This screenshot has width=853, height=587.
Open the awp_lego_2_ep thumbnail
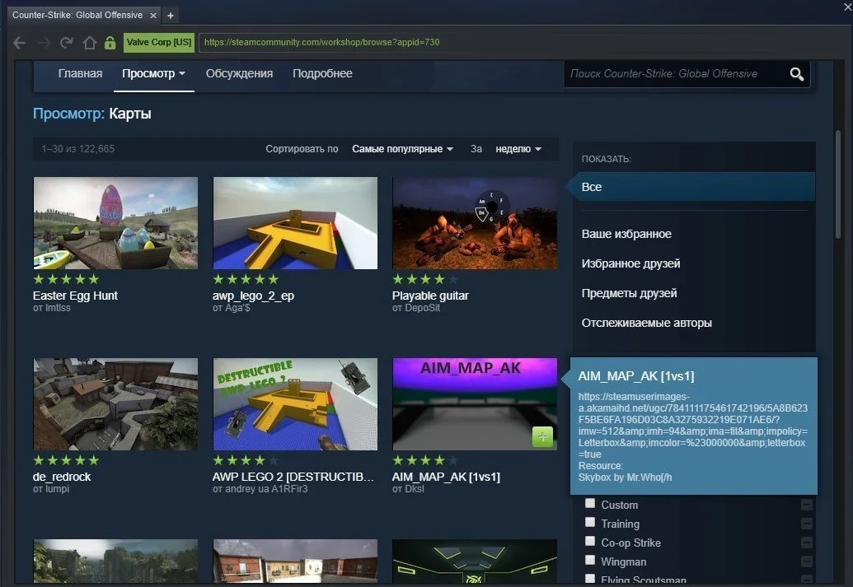(295, 223)
